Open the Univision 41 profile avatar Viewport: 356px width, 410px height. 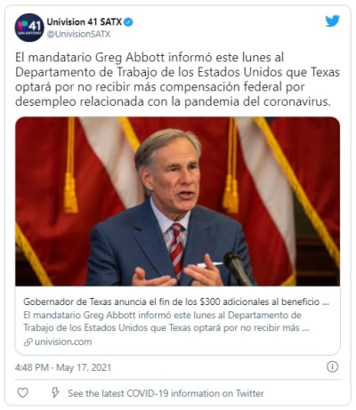tap(29, 28)
